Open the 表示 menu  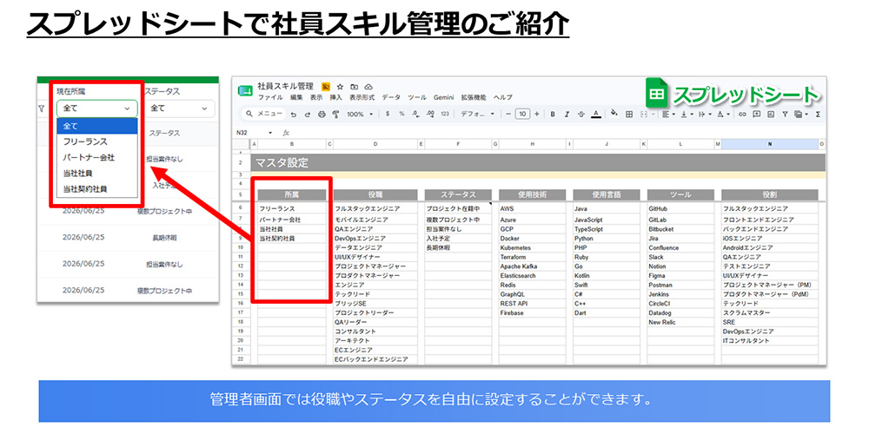pyautogui.click(x=316, y=97)
